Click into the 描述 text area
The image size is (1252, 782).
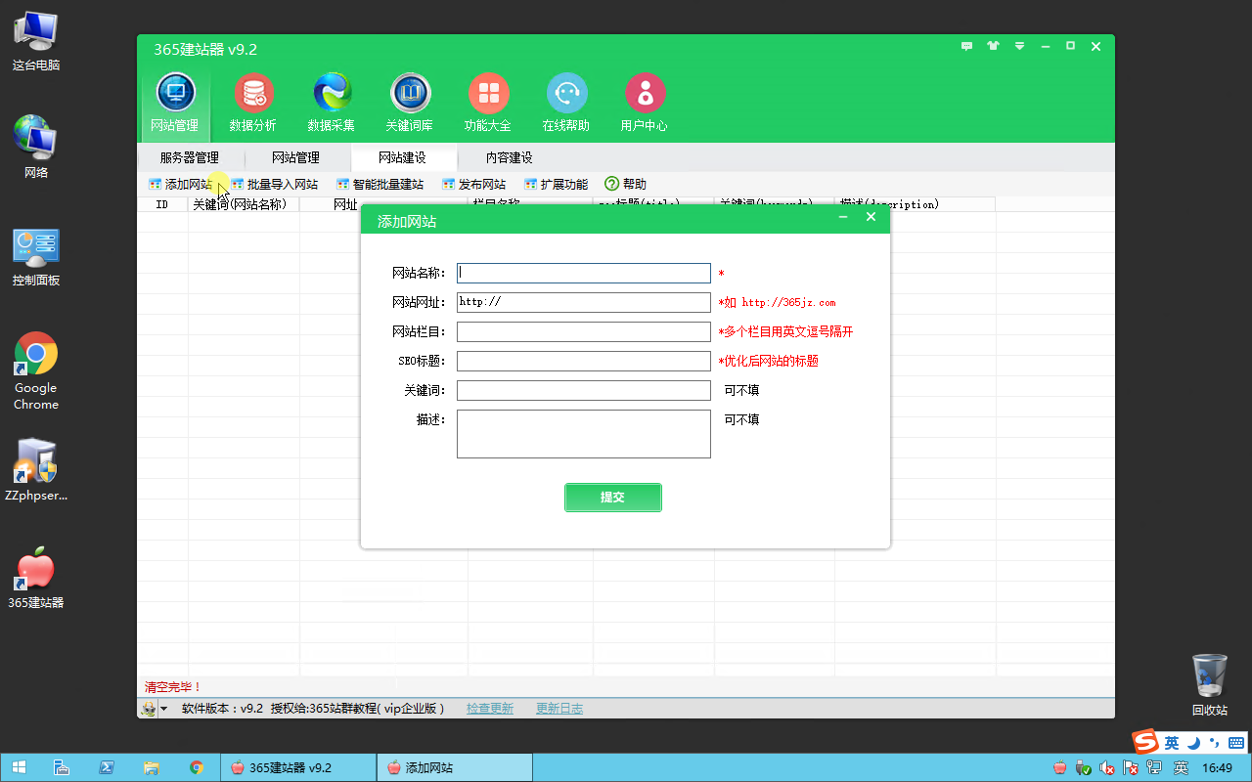584,434
